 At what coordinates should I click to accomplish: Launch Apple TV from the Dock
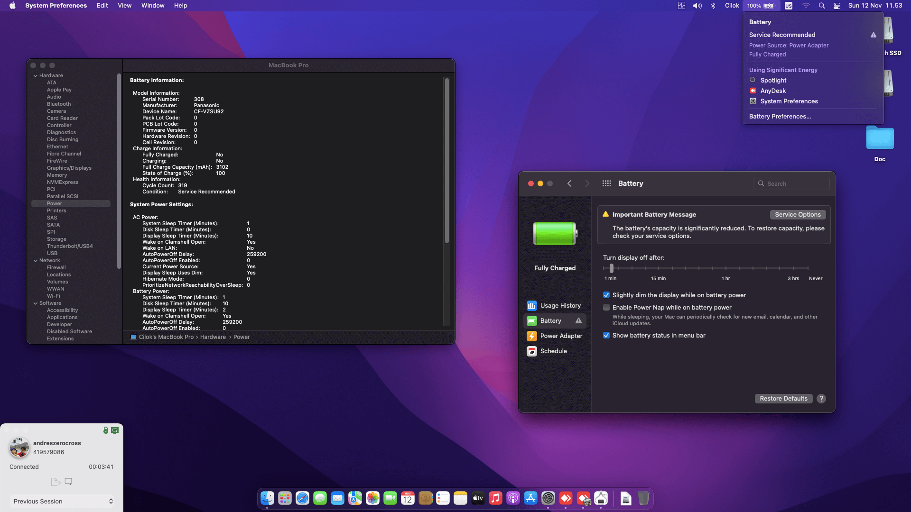pos(478,498)
